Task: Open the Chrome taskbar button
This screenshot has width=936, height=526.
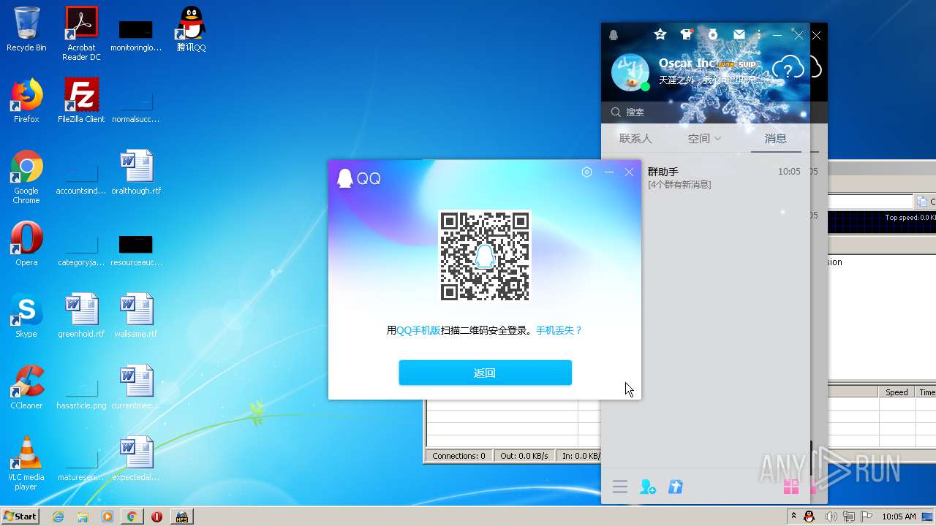Action: [132, 517]
